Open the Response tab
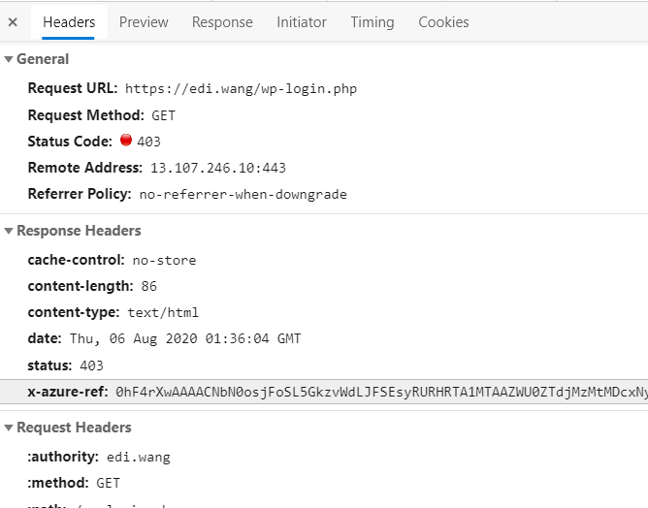 click(x=222, y=21)
